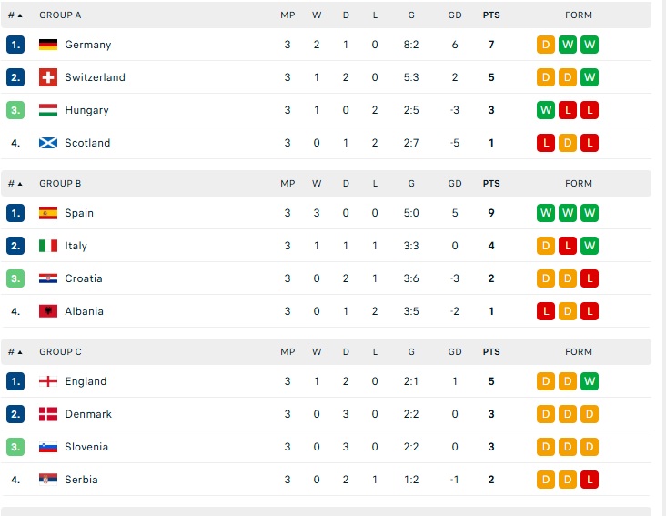Image resolution: width=666 pixels, height=516 pixels.
Task: Click the Albania flag icon
Action: [48, 311]
